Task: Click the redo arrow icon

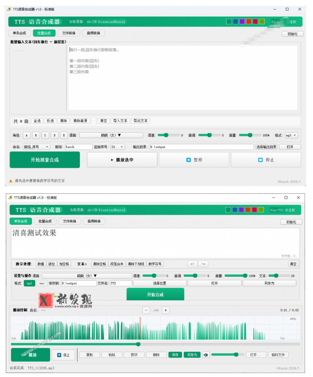Action: point(203,264)
